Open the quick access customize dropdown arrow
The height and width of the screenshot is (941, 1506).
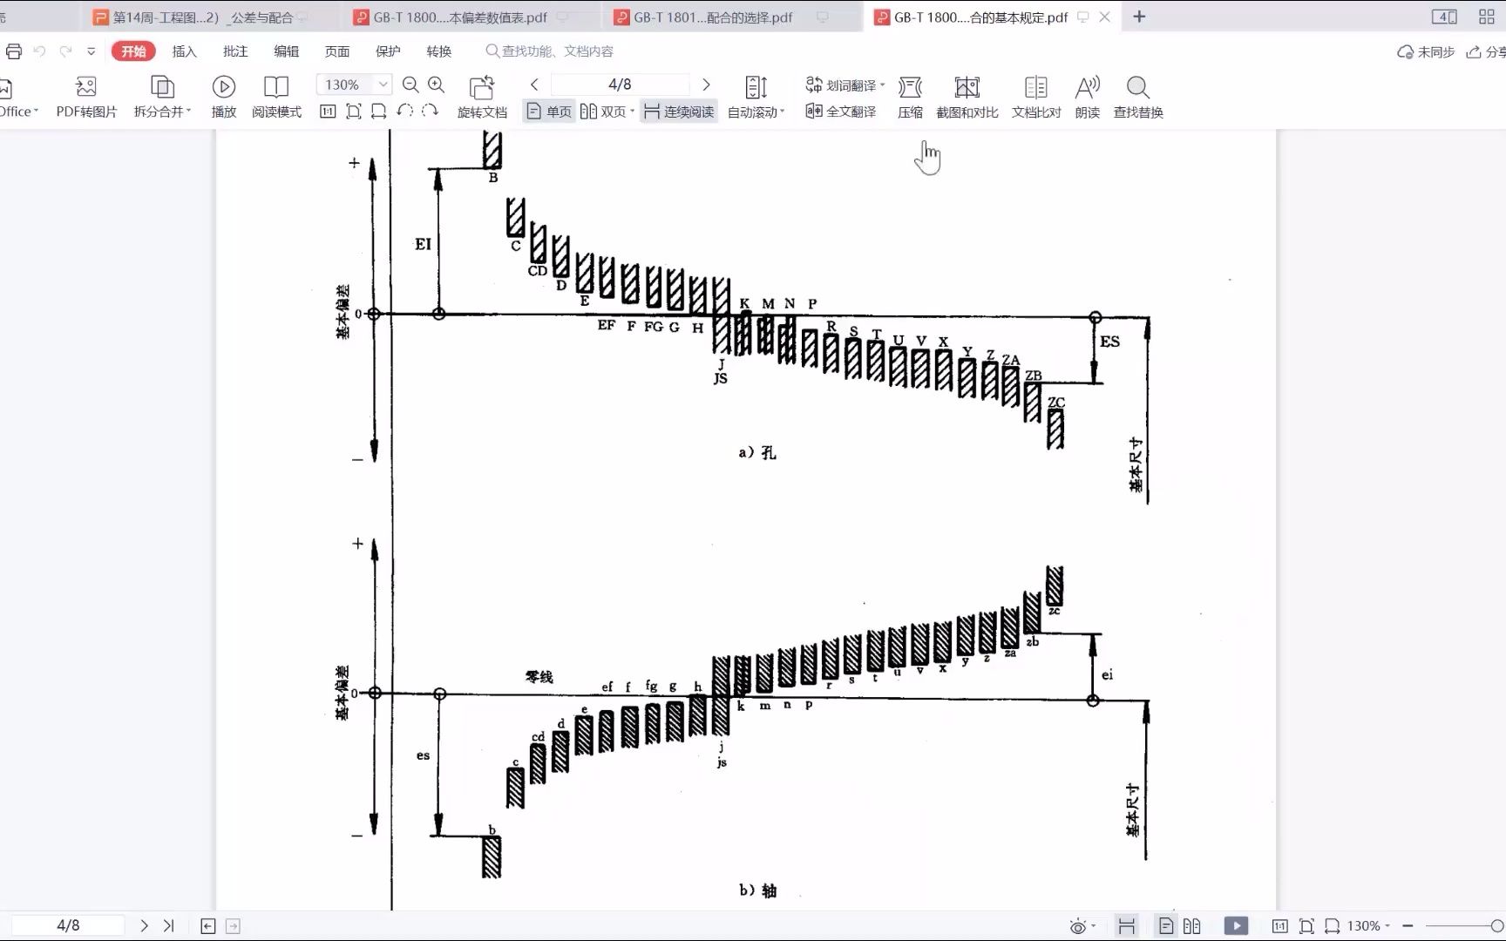(91, 51)
